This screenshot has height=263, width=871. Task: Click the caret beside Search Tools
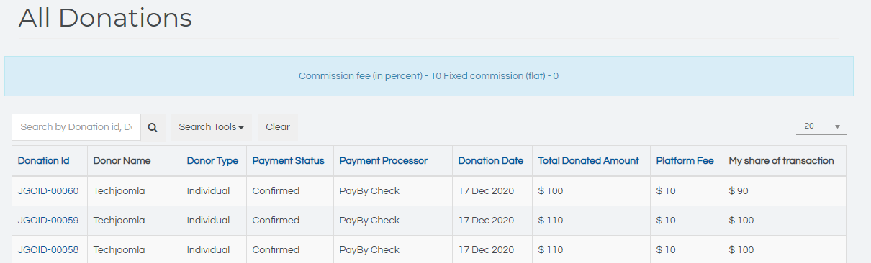coord(241,128)
